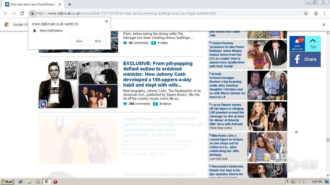The width and height of the screenshot is (330, 185).
Task: Open Coleen Rooney sidebar photo
Action: click(267, 54)
